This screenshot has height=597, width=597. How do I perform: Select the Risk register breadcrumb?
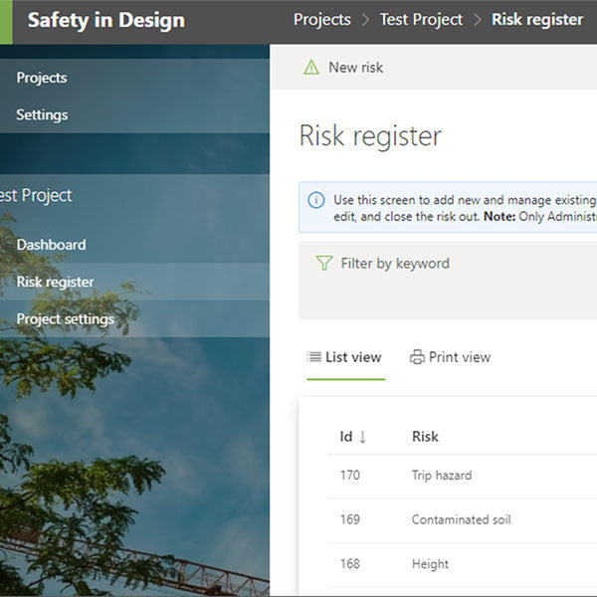(x=537, y=20)
